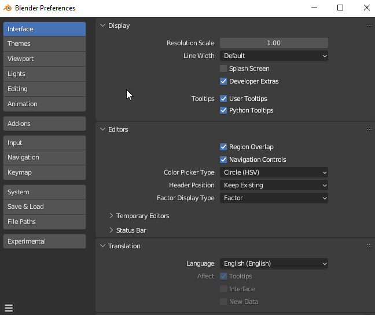Enable the Splash Screen checkbox
The height and width of the screenshot is (315, 375).
coord(223,68)
